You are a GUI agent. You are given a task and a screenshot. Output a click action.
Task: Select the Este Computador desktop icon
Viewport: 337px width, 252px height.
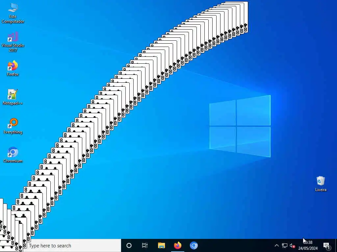(x=13, y=13)
